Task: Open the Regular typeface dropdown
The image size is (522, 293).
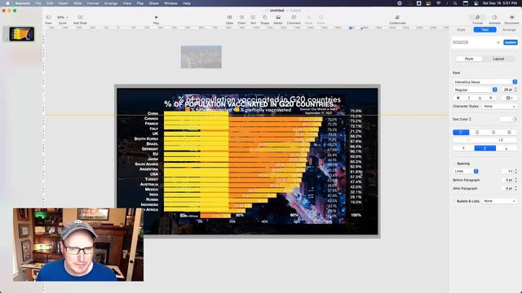Action: (476, 90)
